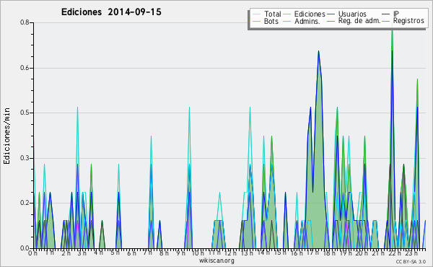Click the orange Bots line swatch
The image size is (433, 267).
pos(256,21)
